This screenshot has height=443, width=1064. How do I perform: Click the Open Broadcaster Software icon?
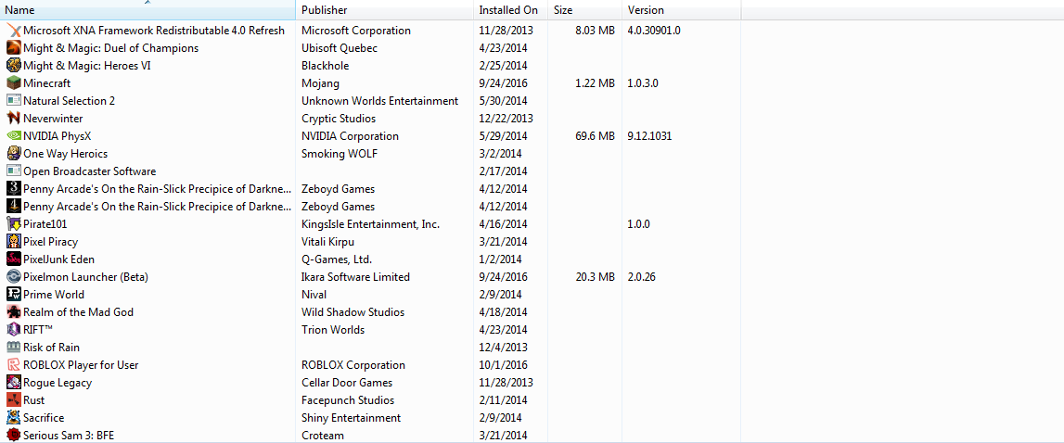pos(14,171)
